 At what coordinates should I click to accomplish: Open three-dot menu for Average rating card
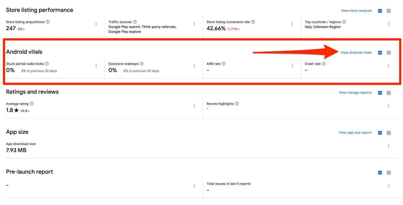194,106
